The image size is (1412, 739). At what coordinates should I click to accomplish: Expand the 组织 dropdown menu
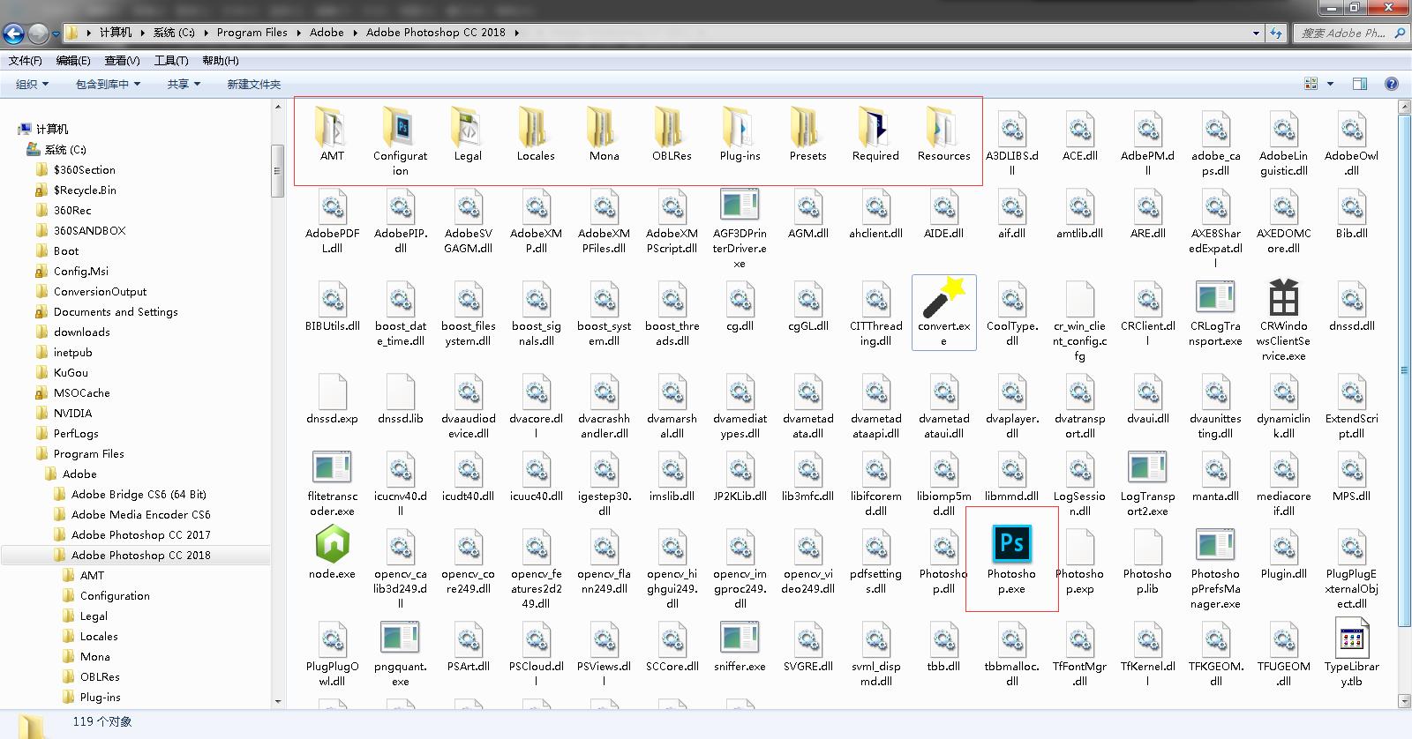[x=33, y=84]
